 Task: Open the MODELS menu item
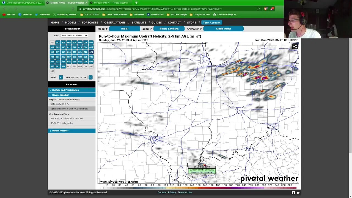point(71,23)
